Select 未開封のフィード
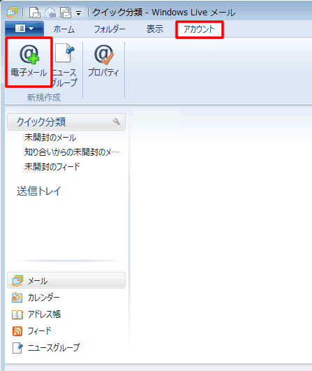Image resolution: width=312 pixels, height=371 pixels. click(52, 166)
